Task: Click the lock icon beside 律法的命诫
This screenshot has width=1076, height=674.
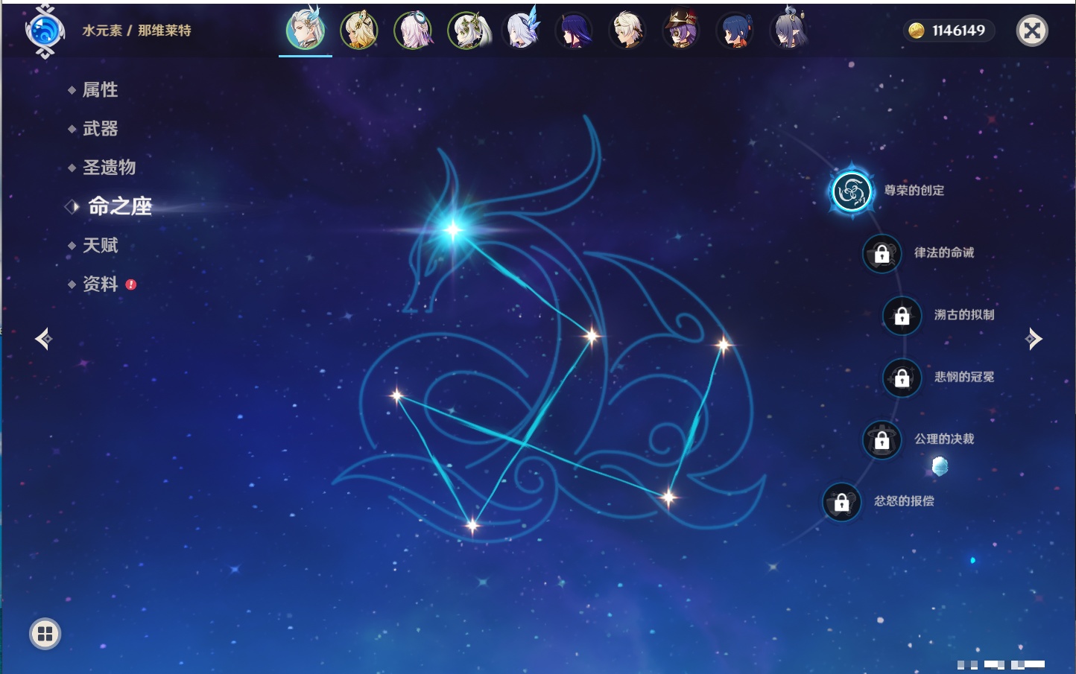Action: (x=882, y=254)
